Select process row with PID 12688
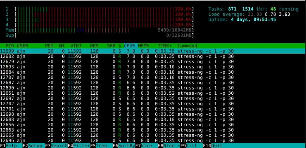The height and width of the screenshot is (148, 306). 152,119
